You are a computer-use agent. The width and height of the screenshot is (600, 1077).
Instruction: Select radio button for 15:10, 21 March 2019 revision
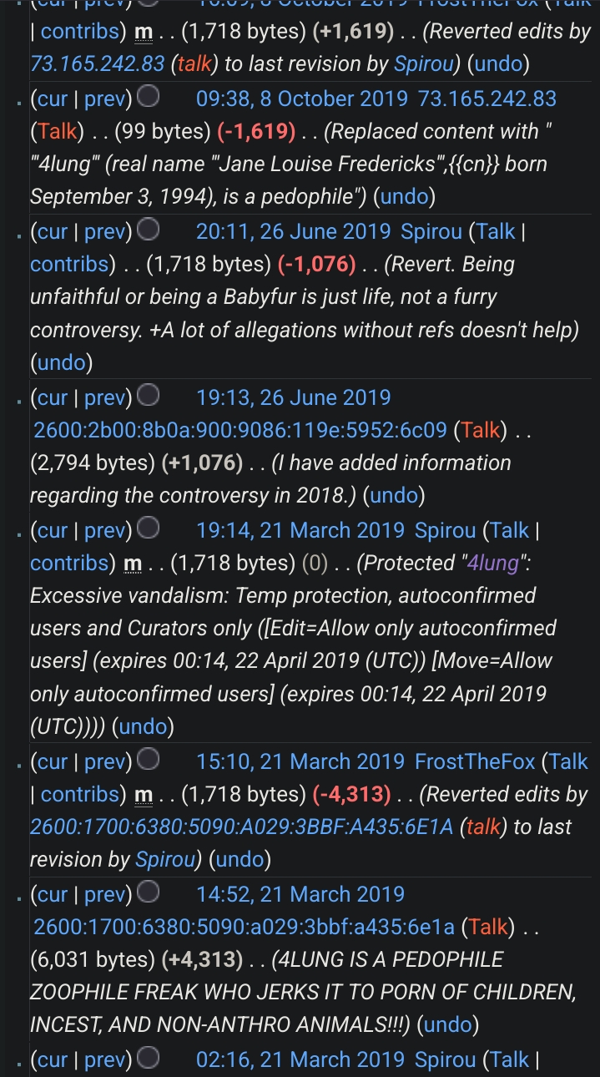point(149,761)
